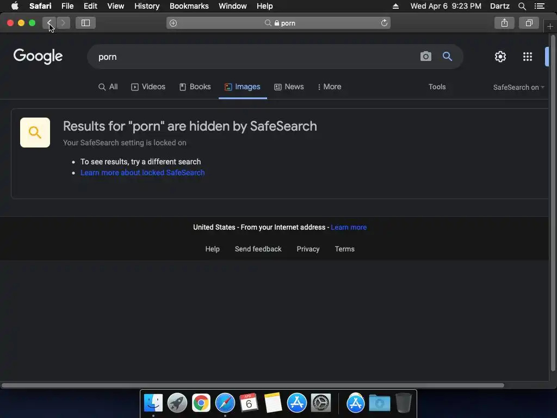Image resolution: width=557 pixels, height=418 pixels.
Task: Open Notes app in the Dock
Action: point(273,403)
